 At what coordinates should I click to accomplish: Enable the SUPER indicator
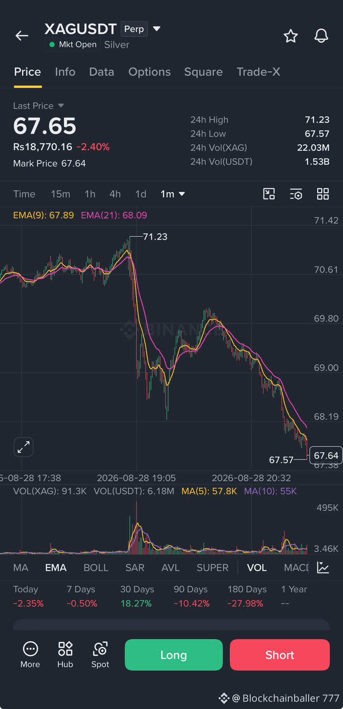213,568
